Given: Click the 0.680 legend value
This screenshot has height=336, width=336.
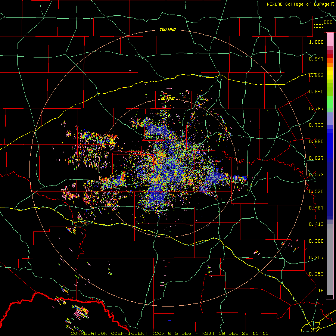Looking at the screenshot, I should [316, 141].
